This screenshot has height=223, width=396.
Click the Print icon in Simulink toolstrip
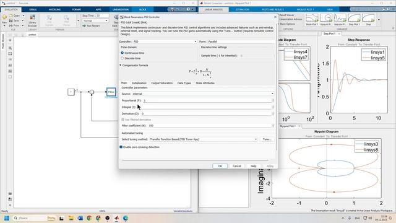click(11, 25)
